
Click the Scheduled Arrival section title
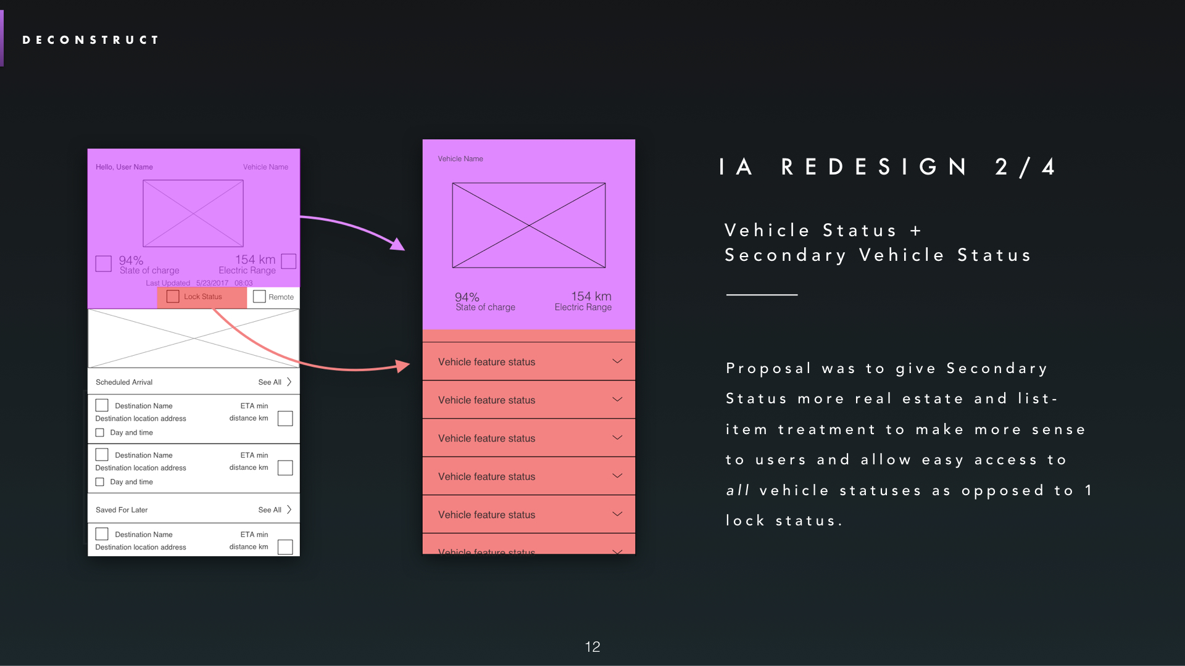[x=124, y=382]
